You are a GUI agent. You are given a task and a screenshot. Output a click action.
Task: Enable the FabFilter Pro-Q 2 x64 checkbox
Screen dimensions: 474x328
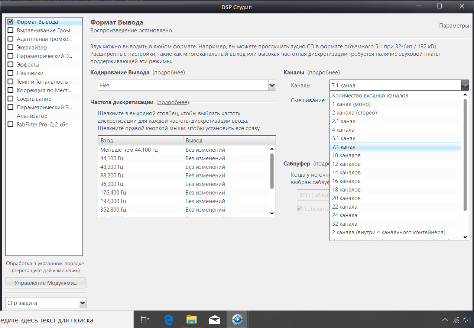[10, 125]
